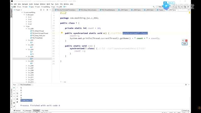The image size is (201, 113).
Task: Click the locate target icon in Project panel
Action: coord(41,10)
